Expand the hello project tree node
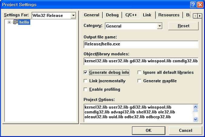This screenshot has height=137, width=205. click(9, 22)
